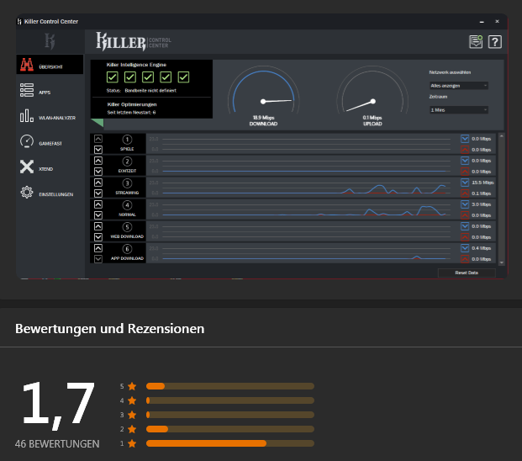The width and height of the screenshot is (522, 461).
Task: Click the 2 star rating bar
Action: pyautogui.click(x=230, y=429)
